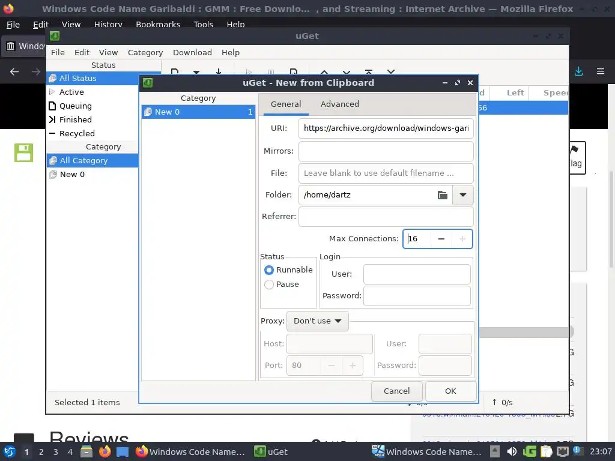The height and width of the screenshot is (461, 615).
Task: Select the Runnable status radio button
Action: (x=268, y=270)
